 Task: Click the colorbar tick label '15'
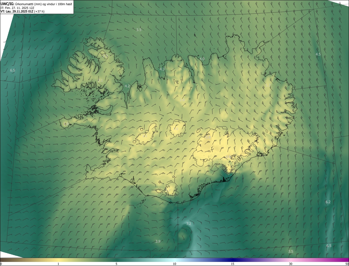(233, 264)
